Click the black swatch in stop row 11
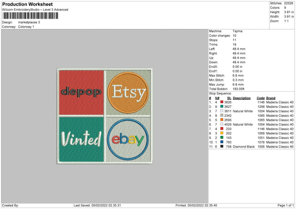 point(222,146)
